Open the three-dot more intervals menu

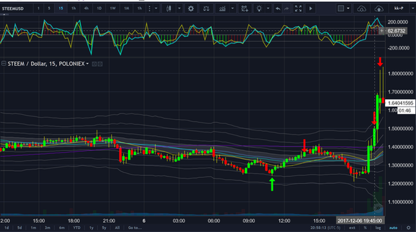(x=149, y=8)
